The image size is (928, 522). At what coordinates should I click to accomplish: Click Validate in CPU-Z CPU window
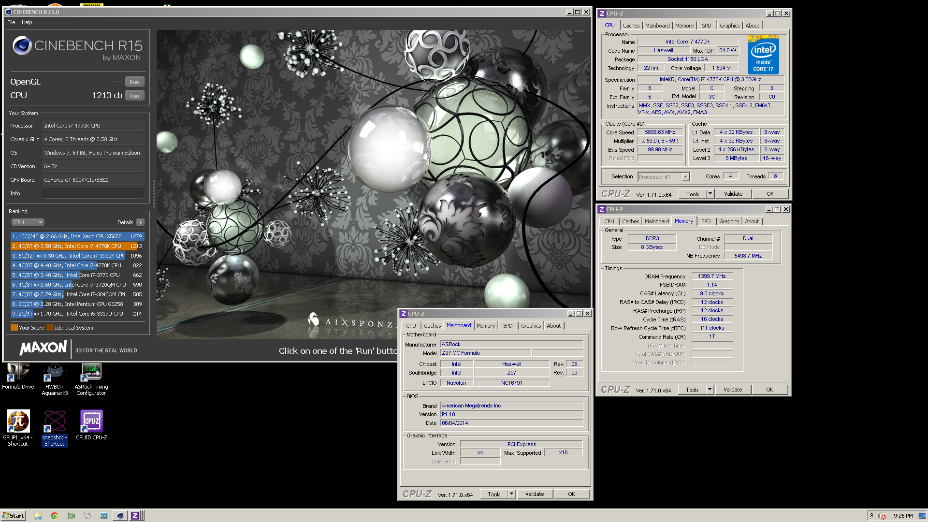pos(733,194)
